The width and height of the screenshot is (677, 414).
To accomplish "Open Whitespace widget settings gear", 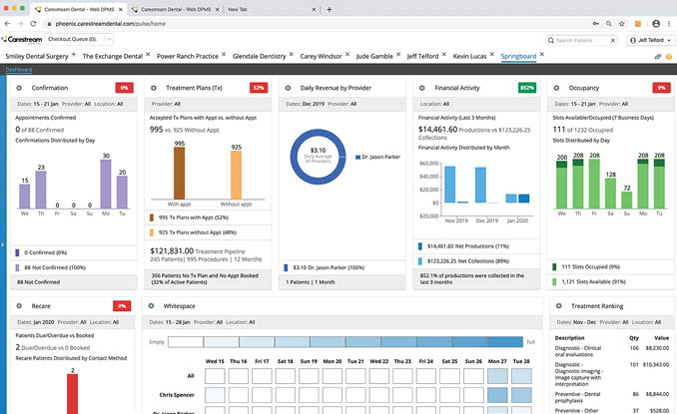I will click(152, 305).
